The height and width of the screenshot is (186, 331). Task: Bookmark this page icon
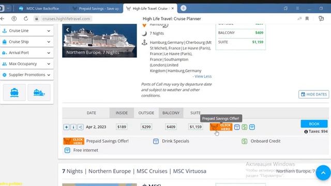pos(307,19)
